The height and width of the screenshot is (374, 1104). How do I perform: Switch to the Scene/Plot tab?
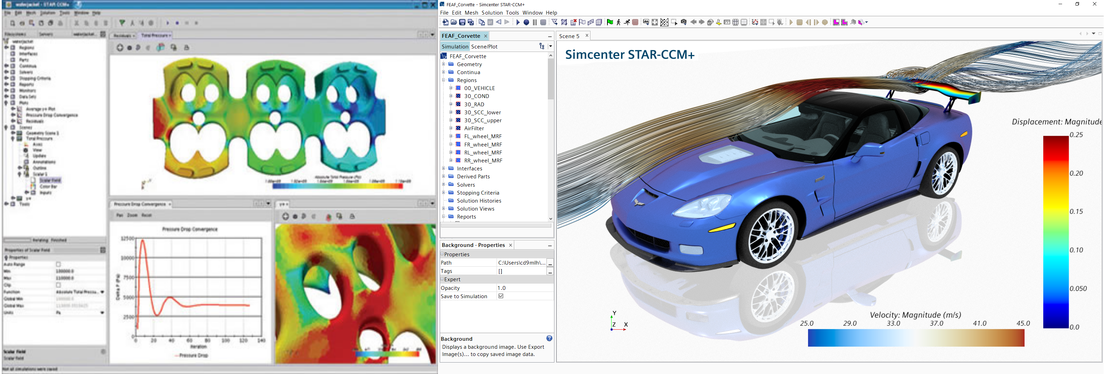pyautogui.click(x=485, y=46)
